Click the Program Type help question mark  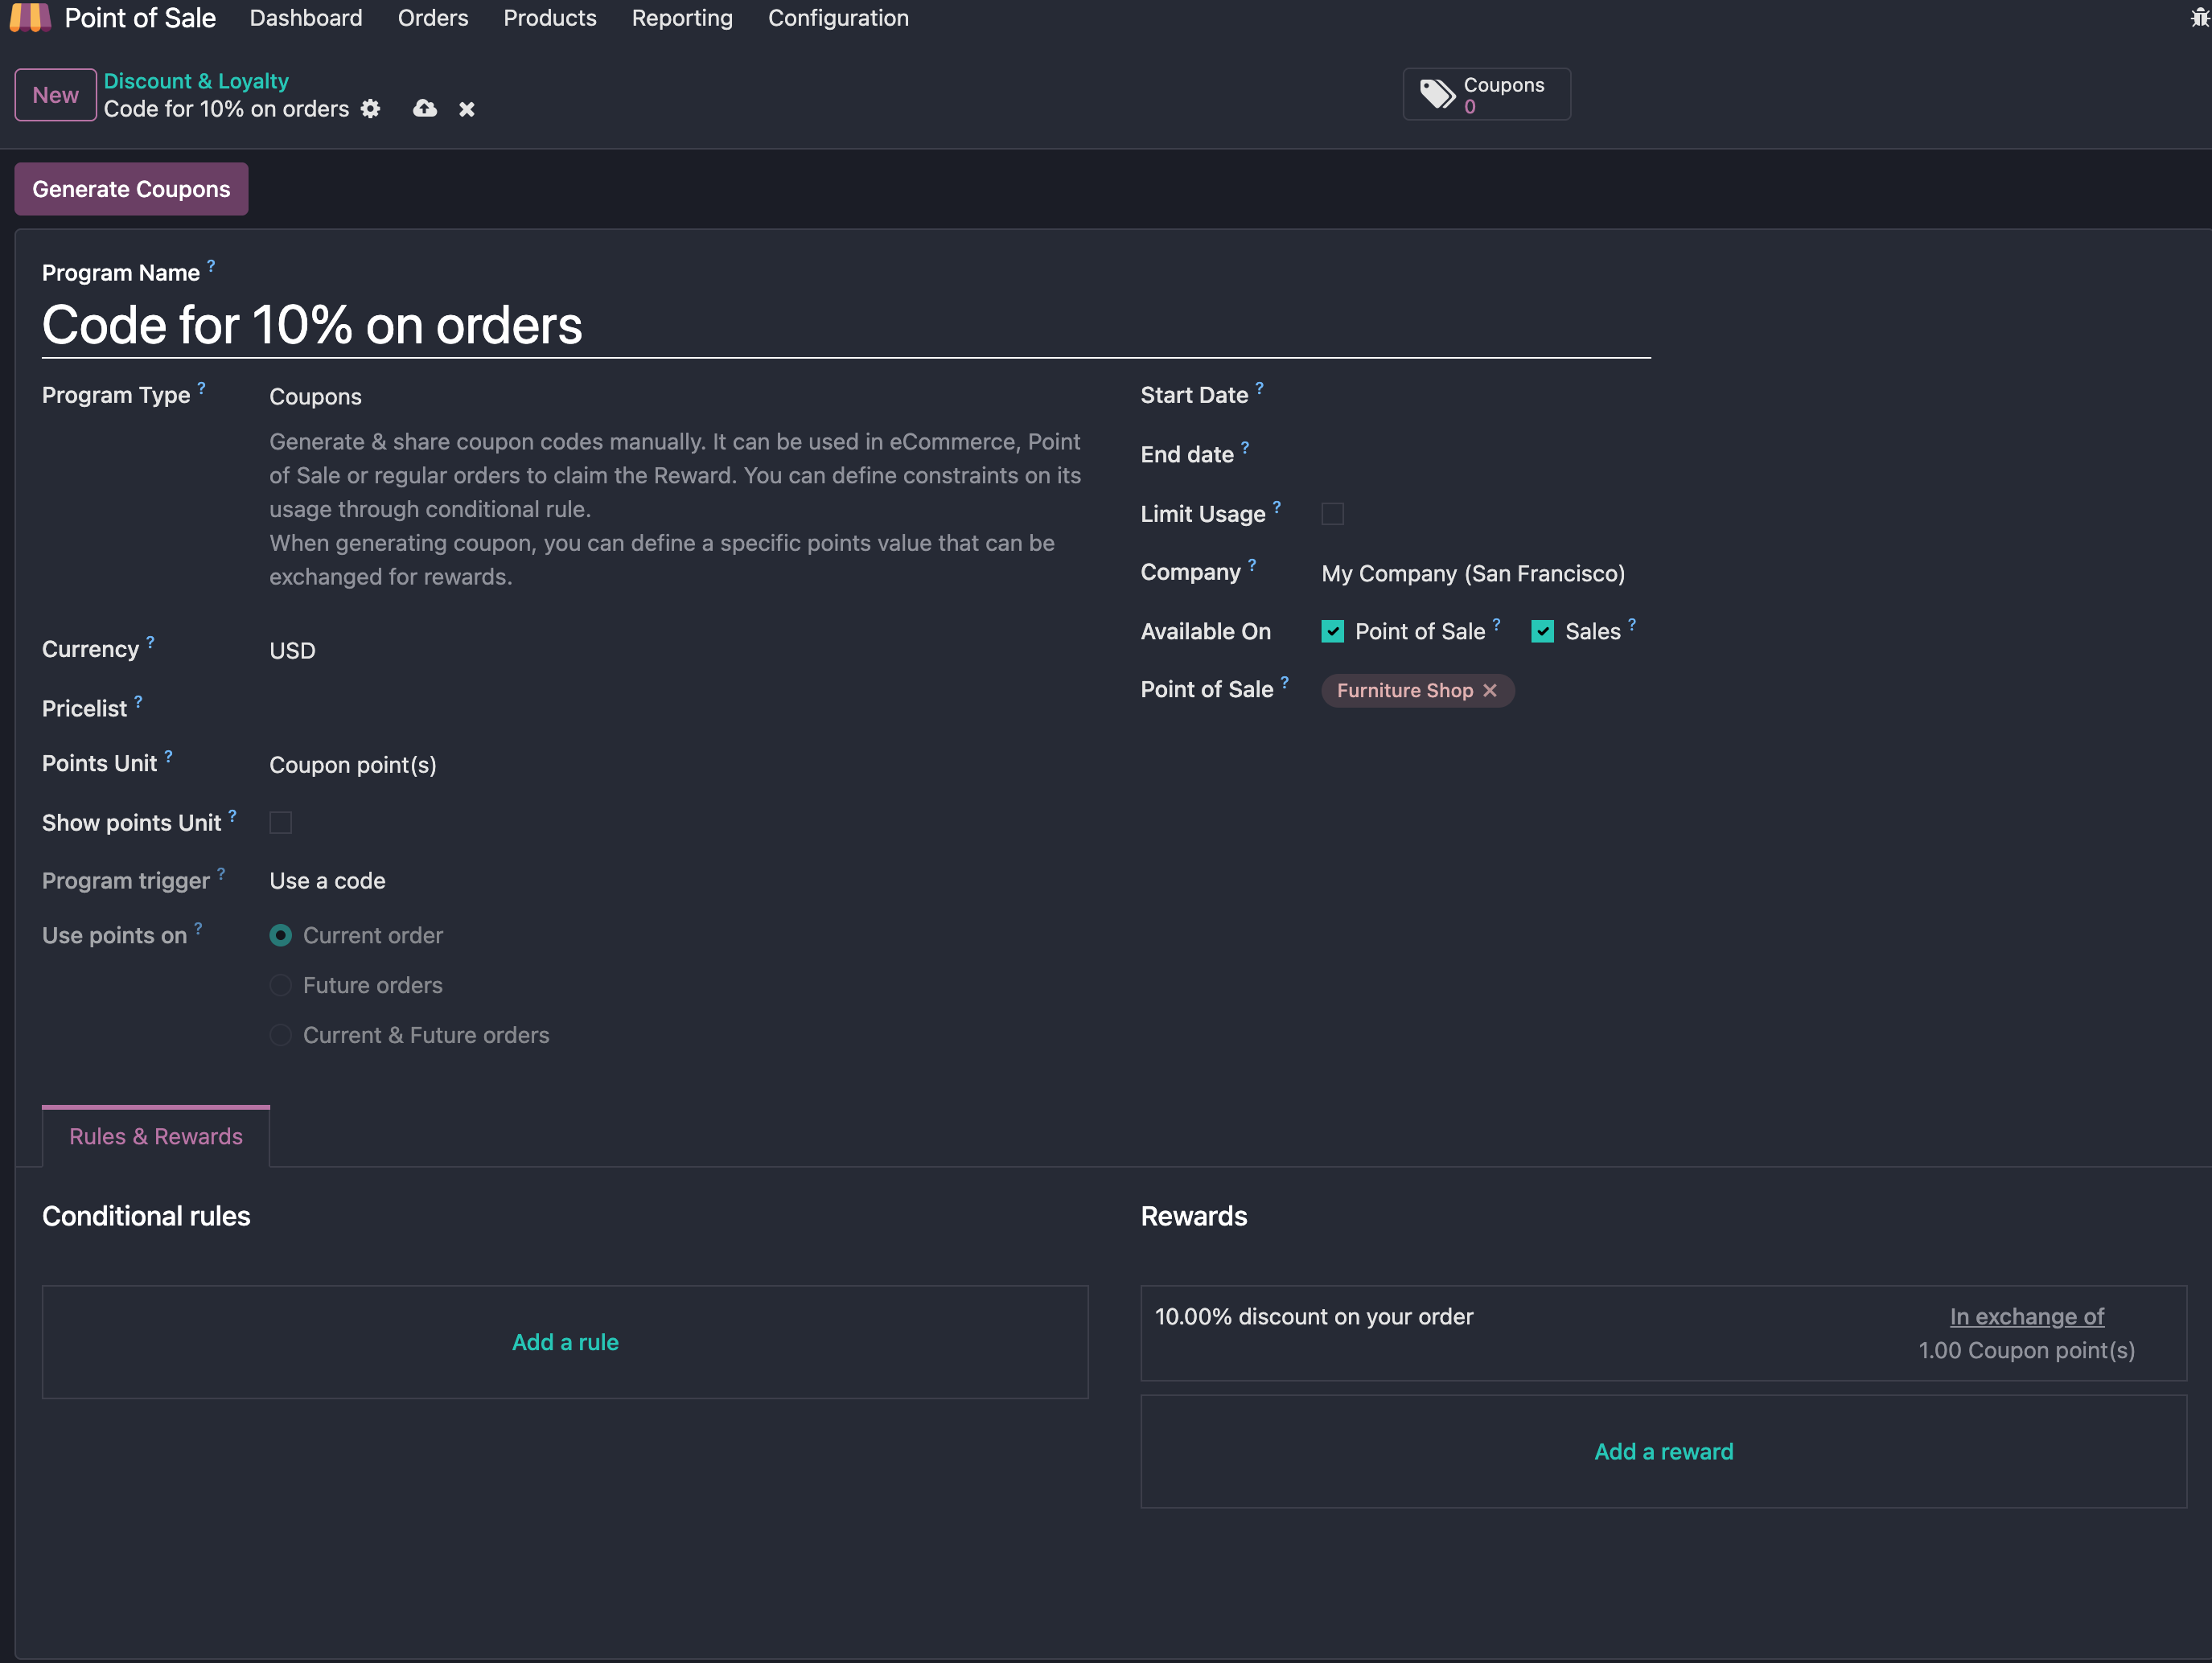pos(202,388)
